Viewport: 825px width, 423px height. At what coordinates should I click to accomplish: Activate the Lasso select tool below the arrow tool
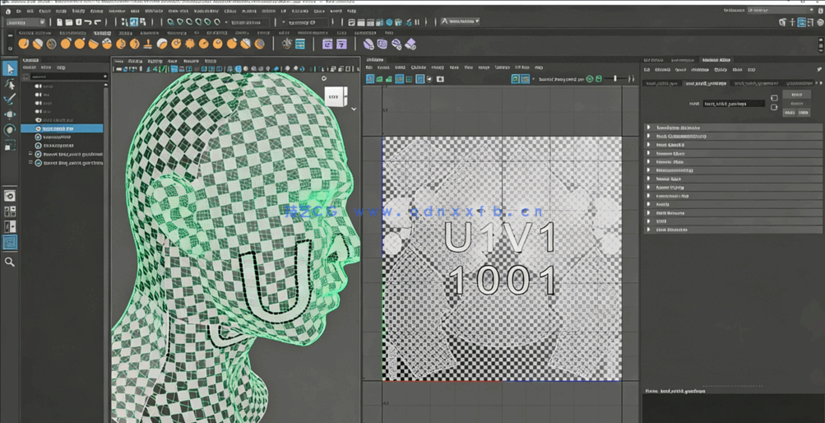click(x=10, y=84)
